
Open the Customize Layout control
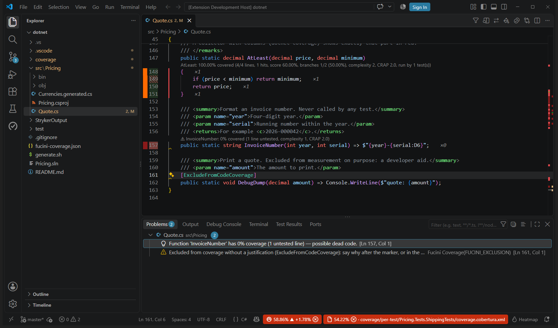(x=473, y=7)
